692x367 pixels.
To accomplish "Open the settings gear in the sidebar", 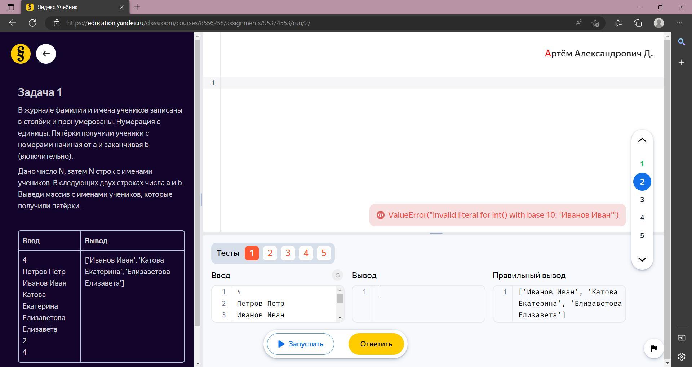I will 681,357.
